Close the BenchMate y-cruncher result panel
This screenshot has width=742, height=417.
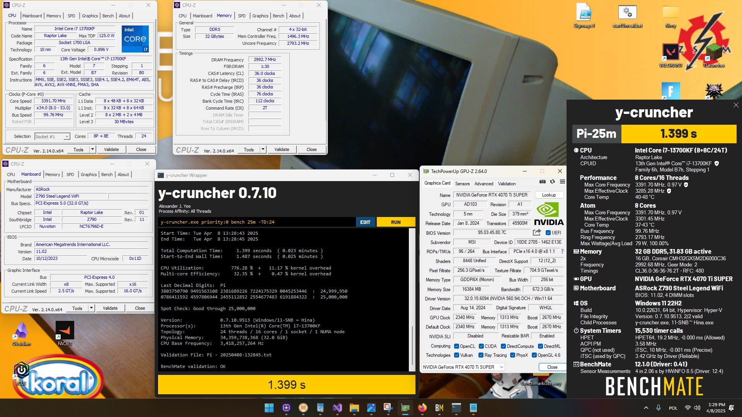pyautogui.click(x=736, y=105)
